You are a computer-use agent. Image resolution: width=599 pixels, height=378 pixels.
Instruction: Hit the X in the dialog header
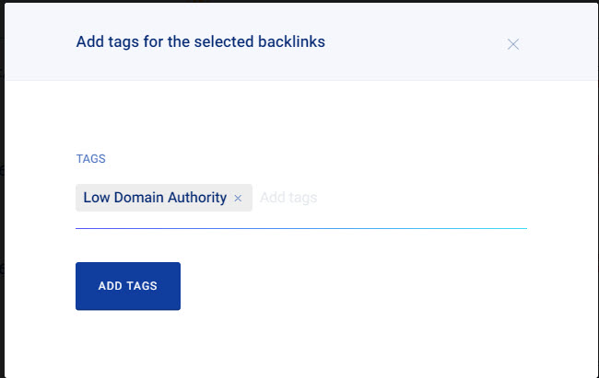[x=513, y=44]
